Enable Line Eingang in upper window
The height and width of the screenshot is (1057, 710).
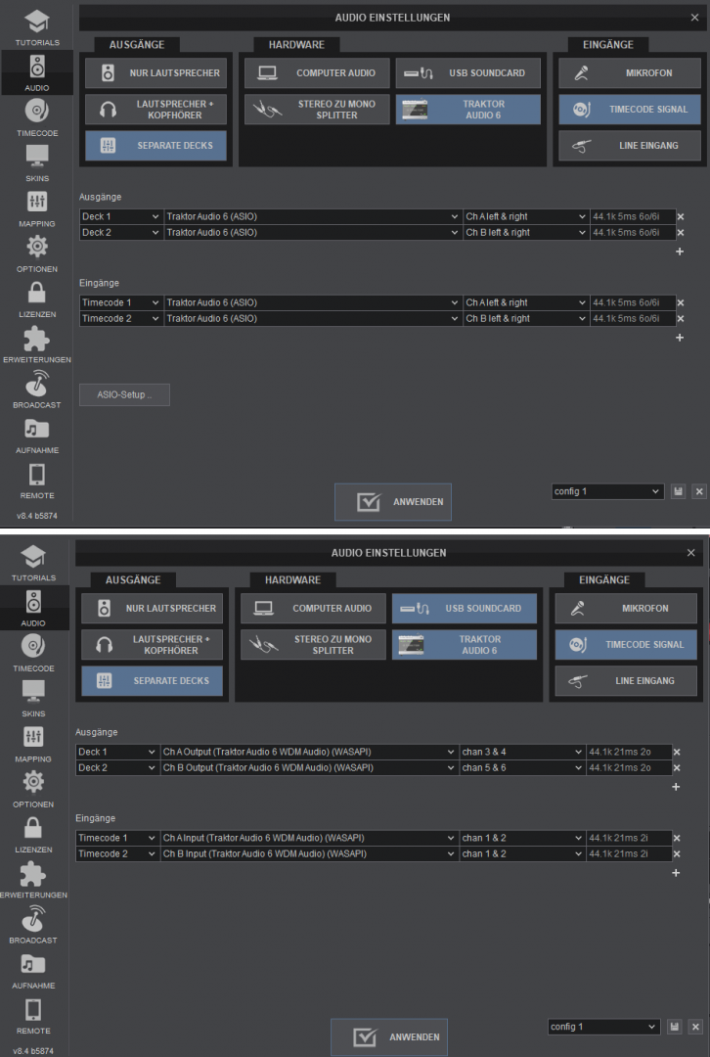pos(629,146)
